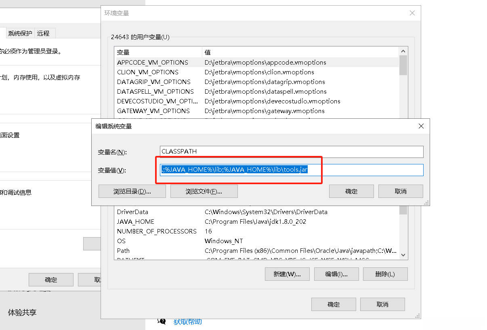487x330 pixels.
Task: Click the Windows_NT value cell
Action: click(224, 241)
